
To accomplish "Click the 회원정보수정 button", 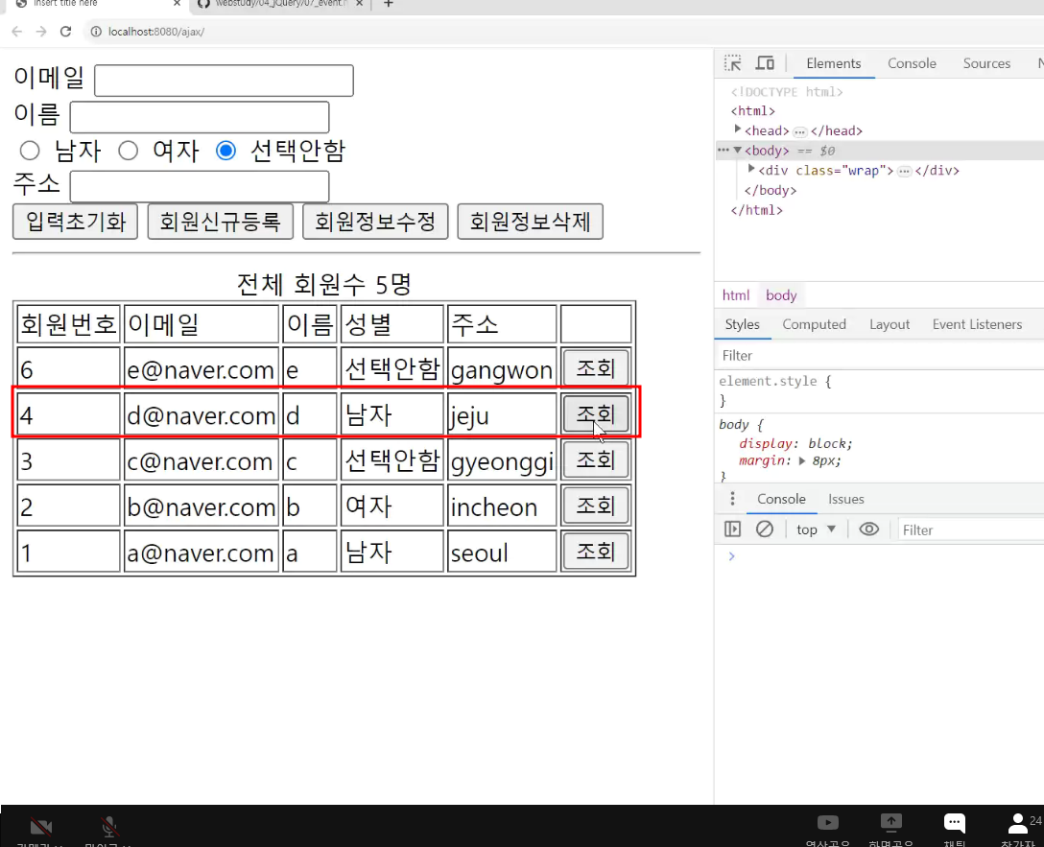I will [375, 222].
